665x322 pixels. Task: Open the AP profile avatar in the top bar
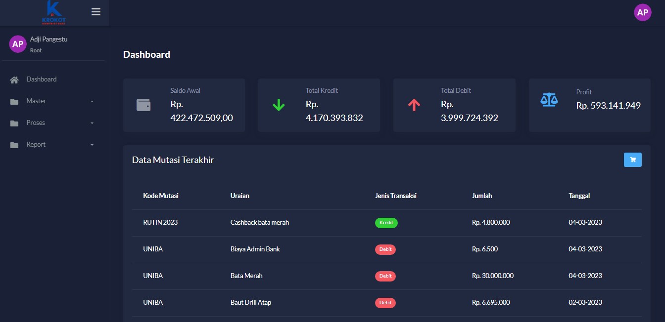(x=642, y=13)
